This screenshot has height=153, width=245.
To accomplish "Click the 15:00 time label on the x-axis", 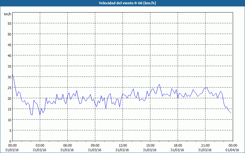I will click(150, 146).
